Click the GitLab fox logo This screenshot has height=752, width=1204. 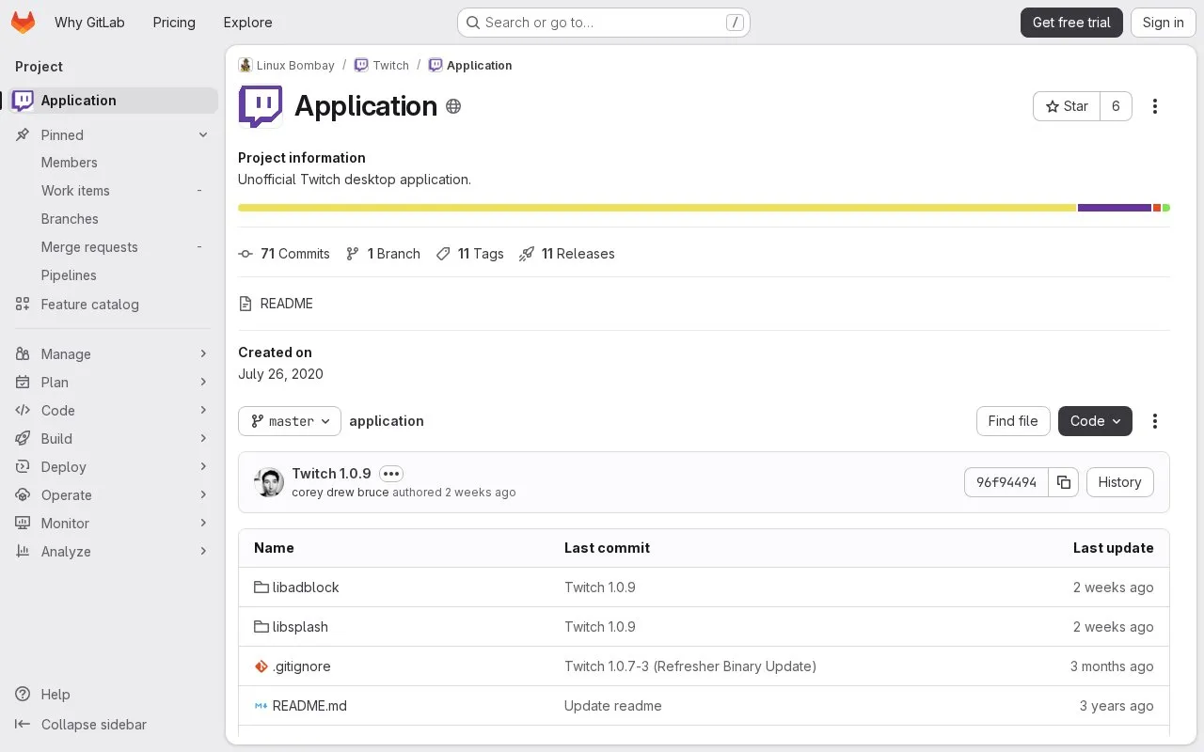pyautogui.click(x=23, y=23)
